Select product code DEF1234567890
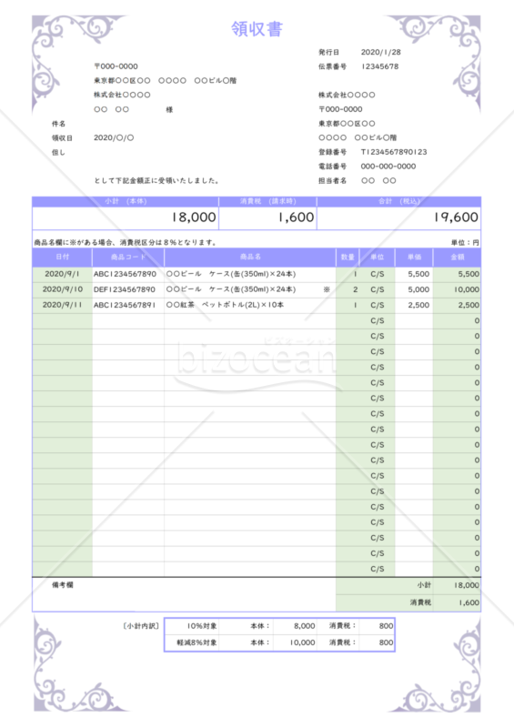The width and height of the screenshot is (514, 728). [125, 289]
